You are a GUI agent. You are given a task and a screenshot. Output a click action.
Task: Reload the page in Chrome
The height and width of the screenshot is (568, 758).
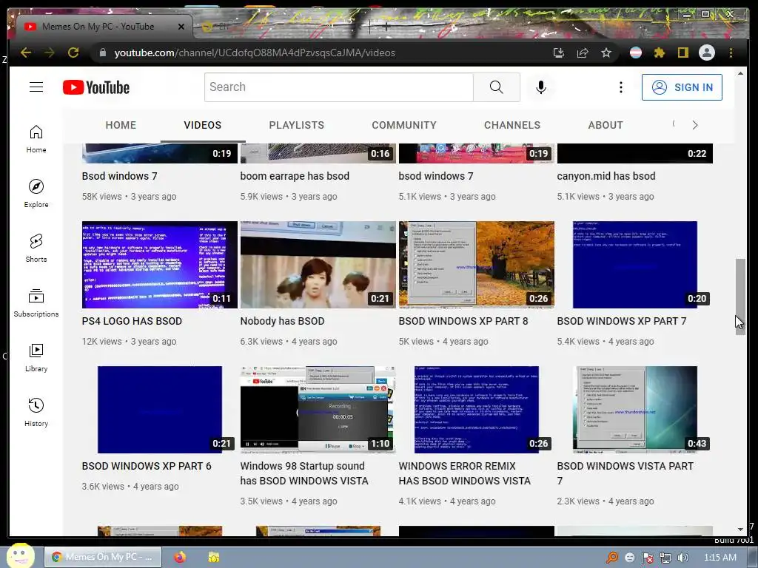[73, 53]
